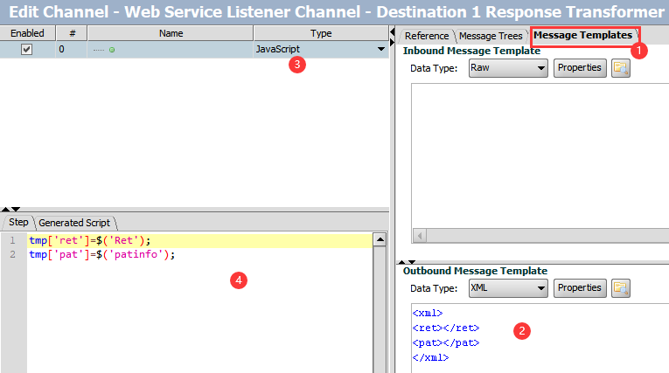Click the script editor scroll up arrow
This screenshot has width=669, height=373.
coord(380,240)
